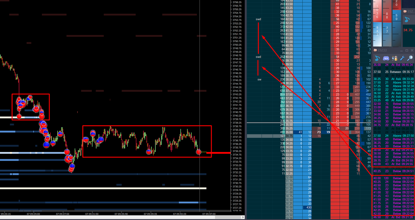Viewport: 415px width, 220px height.
Task: Select the 37.50 Above 09:27:50 trade row
Action: (x=393, y=136)
